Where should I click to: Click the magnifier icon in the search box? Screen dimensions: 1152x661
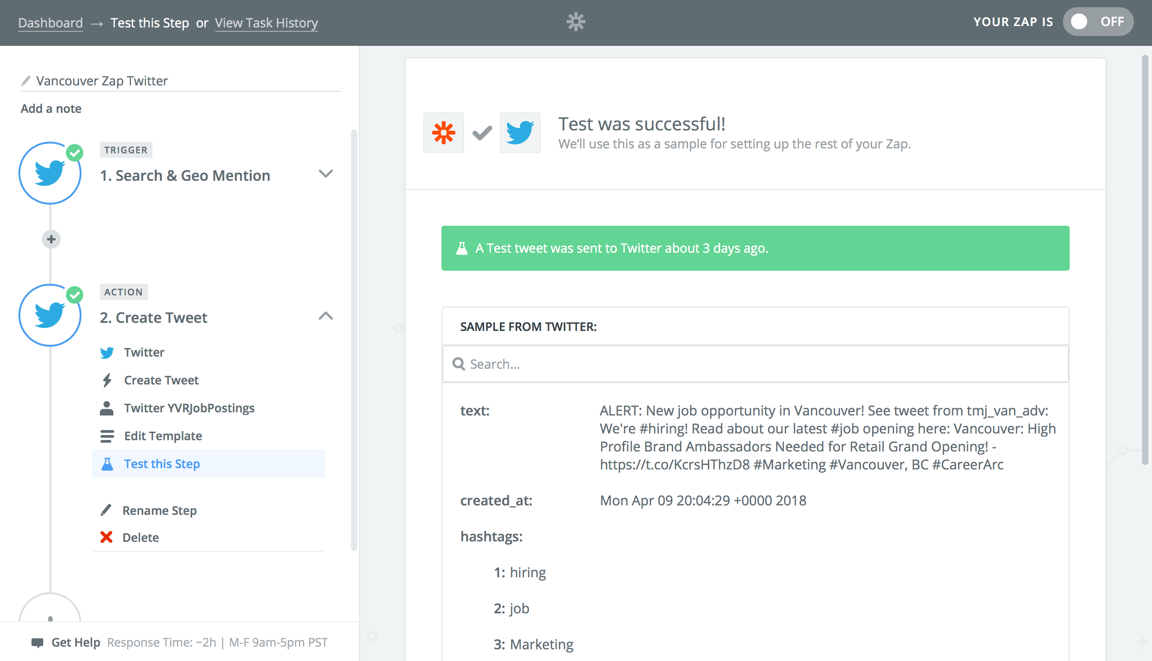(x=459, y=364)
